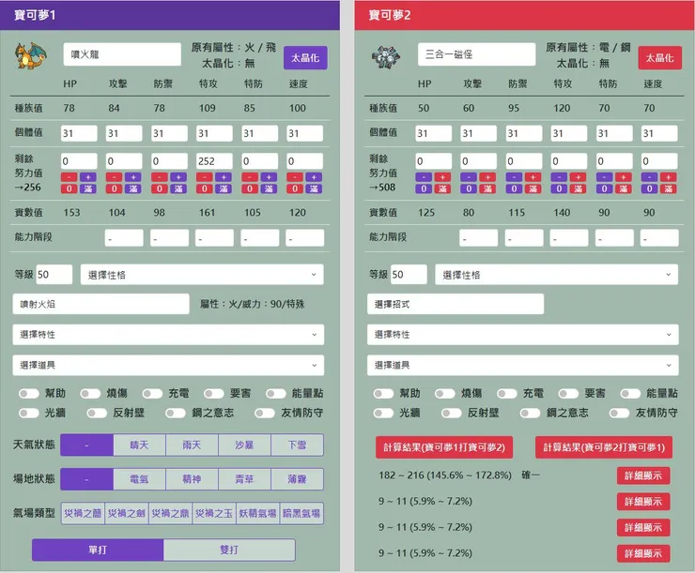Click Pokémon 2 name field 三合一磁怪

click(477, 54)
